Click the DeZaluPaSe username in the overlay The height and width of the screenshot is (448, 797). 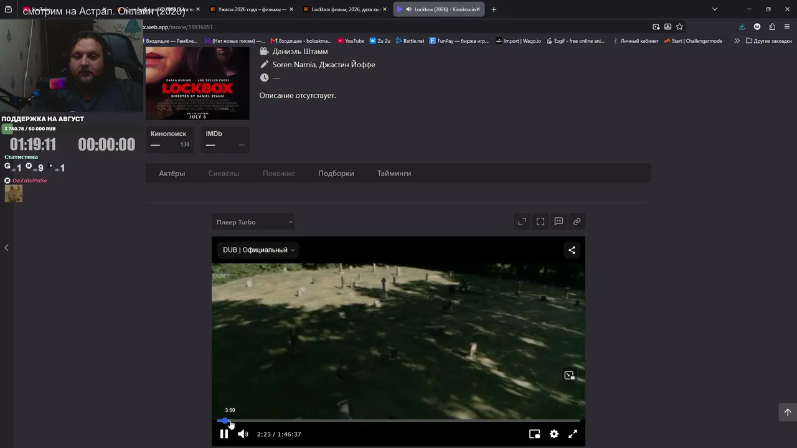click(x=30, y=180)
